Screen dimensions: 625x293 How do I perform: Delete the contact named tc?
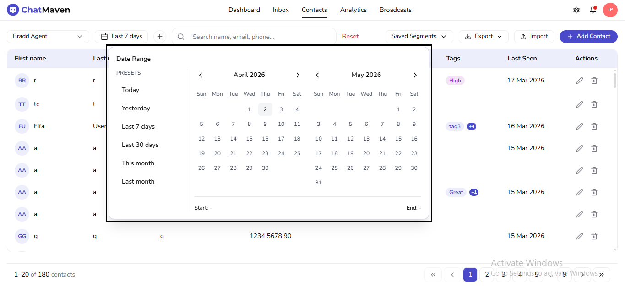[594, 104]
